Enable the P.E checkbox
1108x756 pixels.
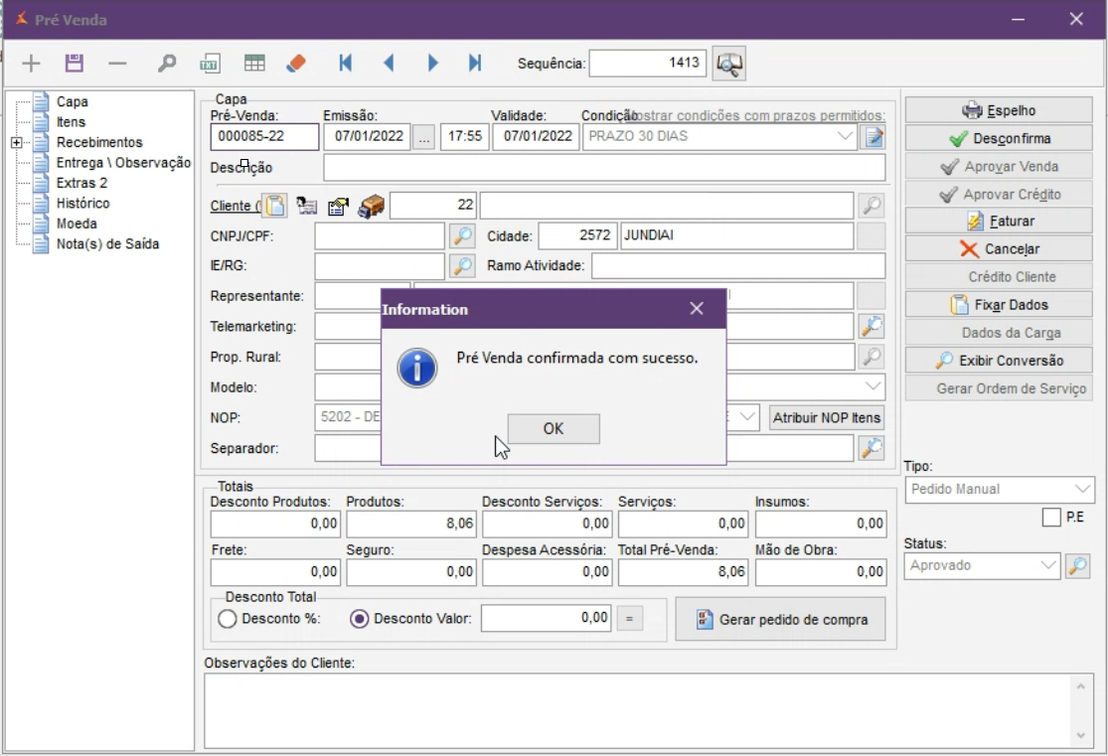click(1051, 518)
